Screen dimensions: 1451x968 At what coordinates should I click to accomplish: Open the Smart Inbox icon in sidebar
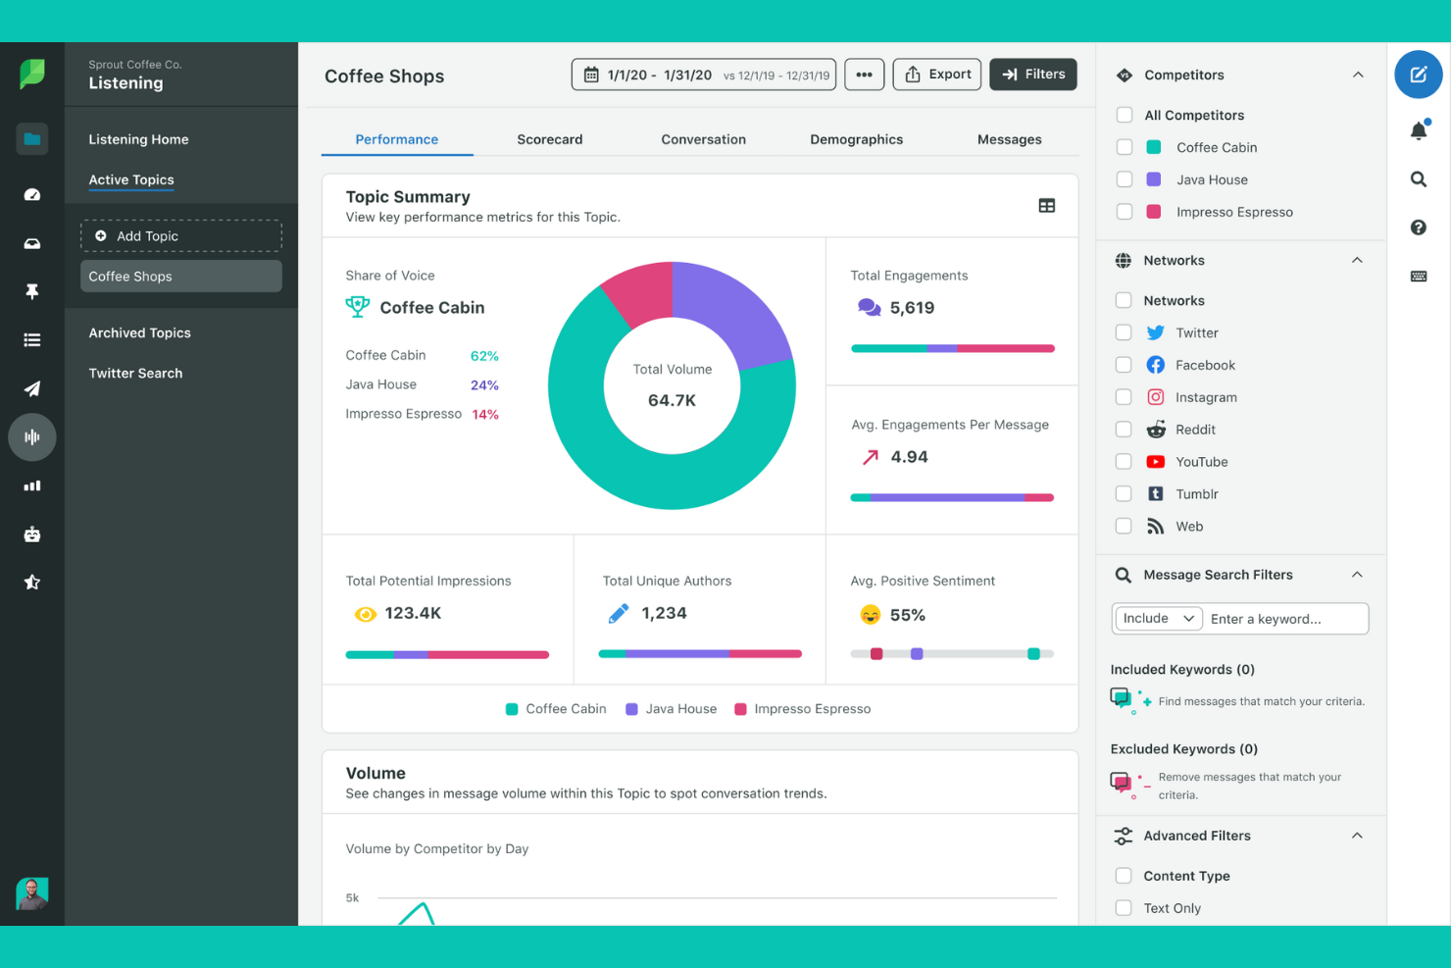coord(32,243)
